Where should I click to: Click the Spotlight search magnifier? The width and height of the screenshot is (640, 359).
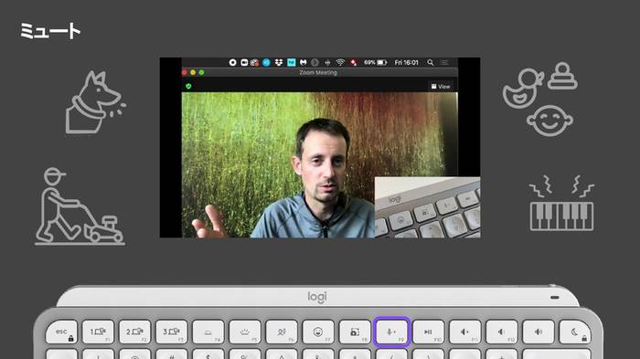coord(431,62)
